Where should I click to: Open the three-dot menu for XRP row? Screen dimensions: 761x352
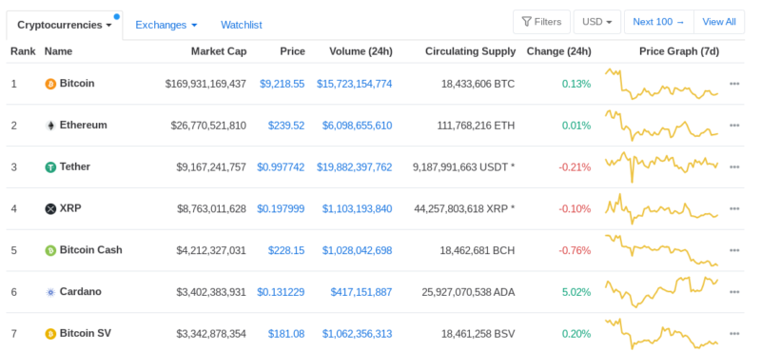pos(734,209)
